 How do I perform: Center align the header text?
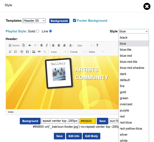click(x=59, y=45)
